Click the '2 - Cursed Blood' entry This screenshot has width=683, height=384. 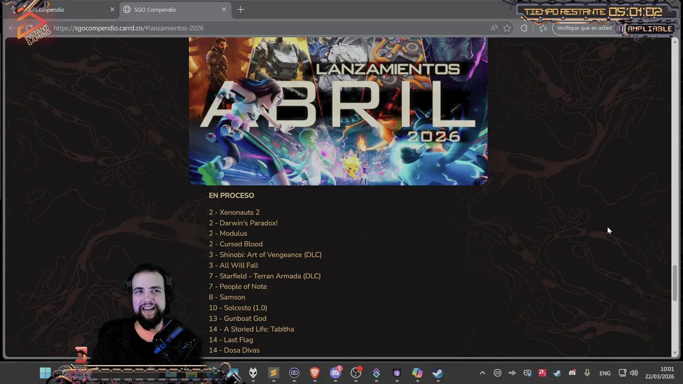236,244
